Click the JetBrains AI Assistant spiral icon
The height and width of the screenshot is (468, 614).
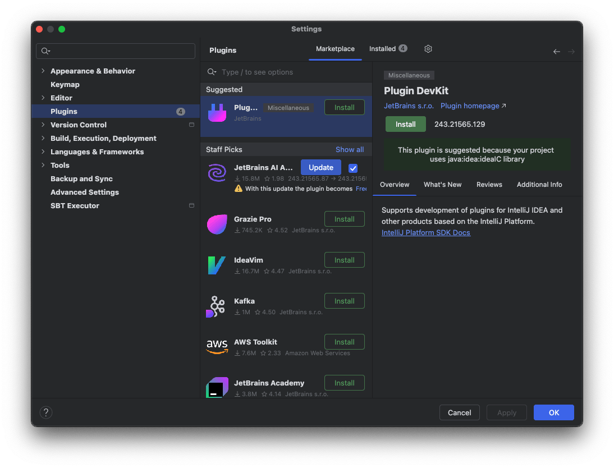217,173
